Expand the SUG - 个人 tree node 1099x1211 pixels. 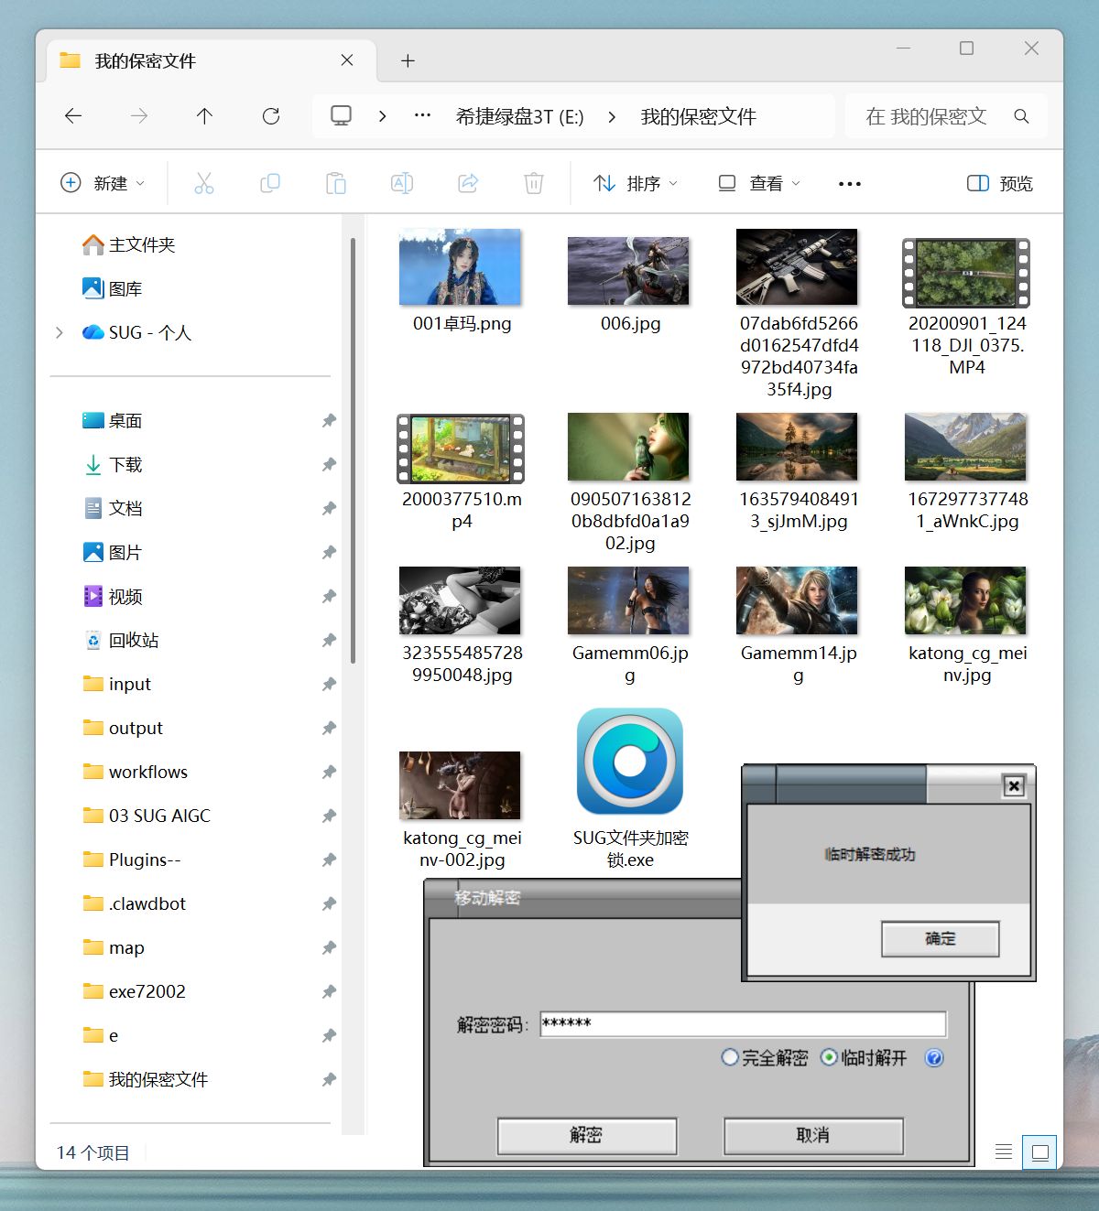60,332
